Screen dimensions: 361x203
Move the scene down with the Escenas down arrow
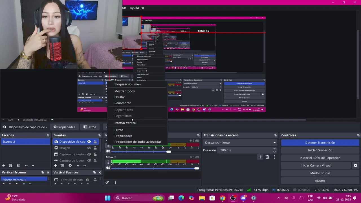pos(33,166)
